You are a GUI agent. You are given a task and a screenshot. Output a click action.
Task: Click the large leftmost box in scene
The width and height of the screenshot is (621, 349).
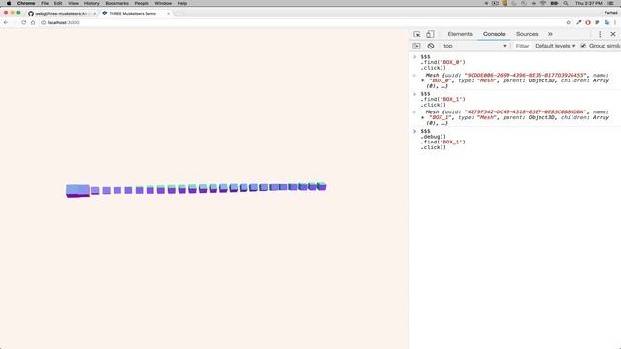tap(78, 191)
